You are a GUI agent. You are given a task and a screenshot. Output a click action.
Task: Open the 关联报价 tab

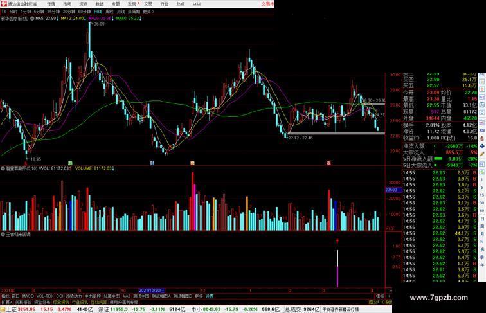pyautogui.click(x=23, y=302)
